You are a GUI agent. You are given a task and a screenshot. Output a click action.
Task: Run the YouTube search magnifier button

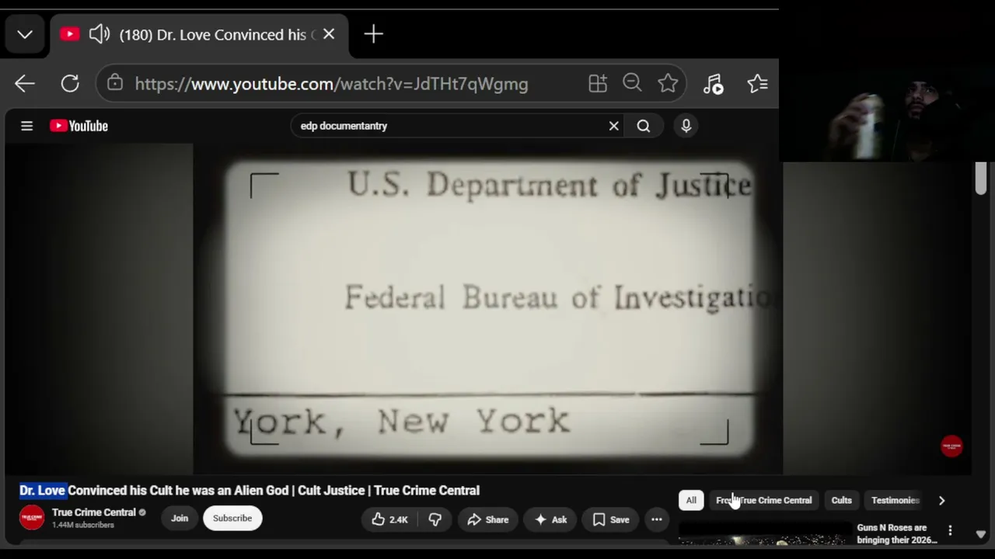pos(644,126)
